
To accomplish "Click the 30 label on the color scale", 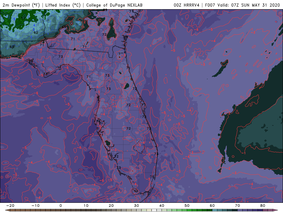I will tap(137, 206).
